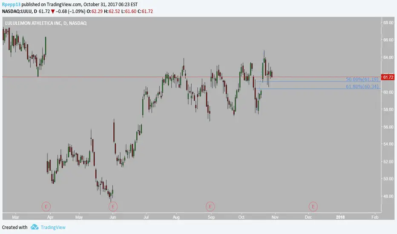Select the earnings marker near June
Screen dimensions: 397x234
point(113,207)
